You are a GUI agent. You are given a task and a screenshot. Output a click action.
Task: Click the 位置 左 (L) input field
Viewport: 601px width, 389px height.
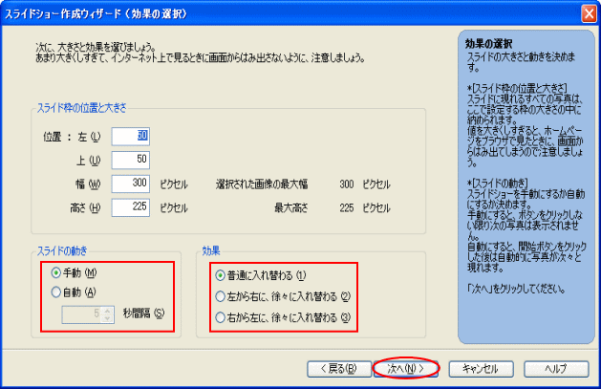coord(131,137)
